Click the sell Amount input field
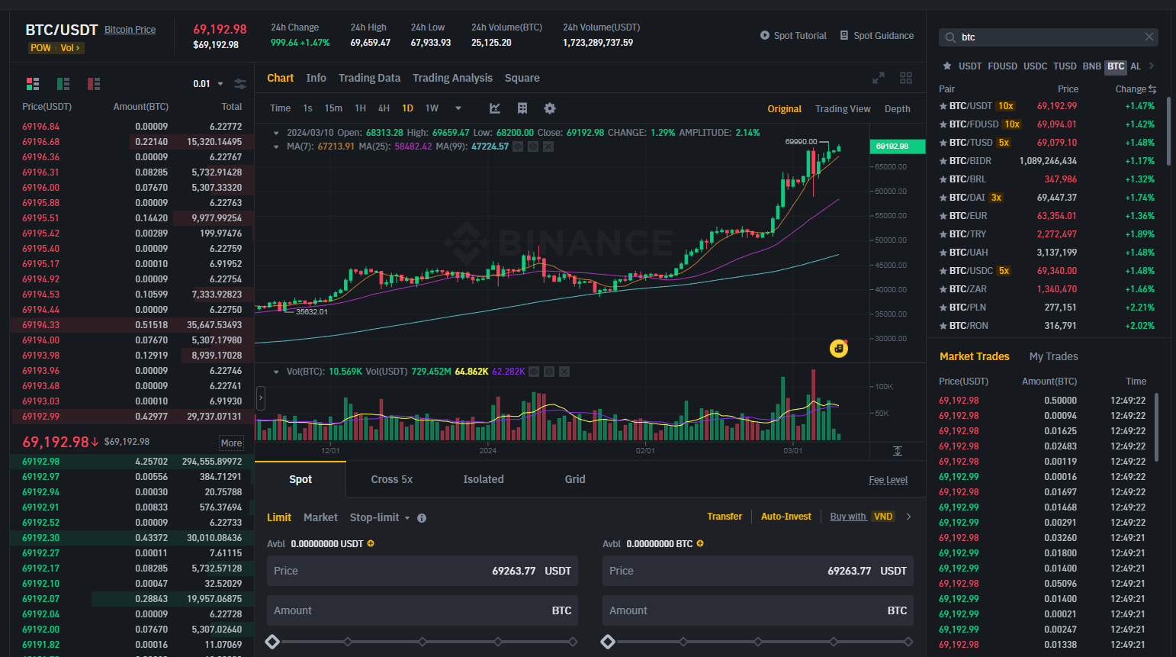 tap(758, 610)
